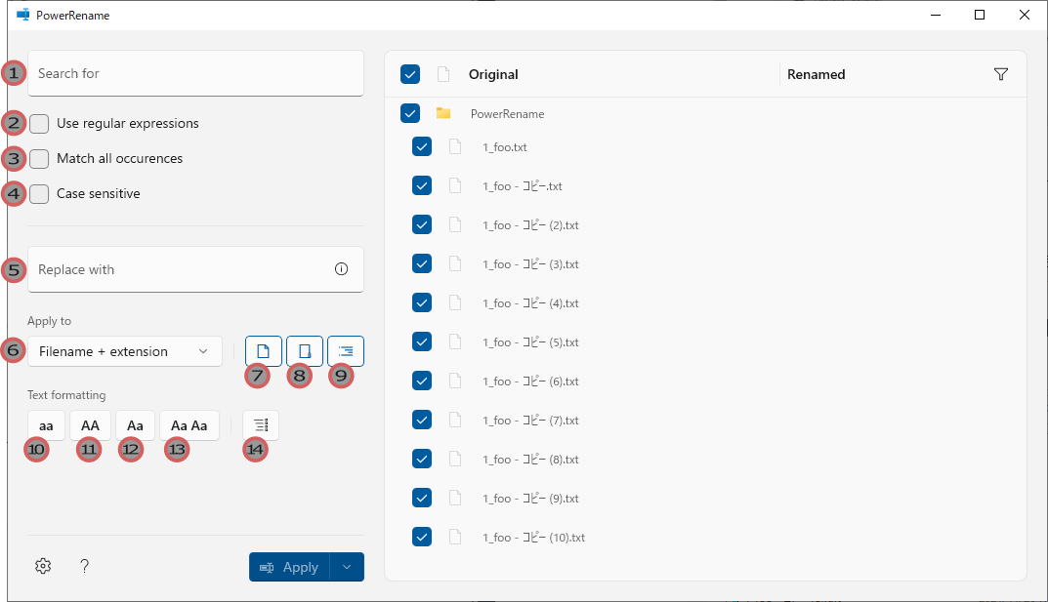
Task: Focus the Replace with input field
Action: (x=196, y=269)
